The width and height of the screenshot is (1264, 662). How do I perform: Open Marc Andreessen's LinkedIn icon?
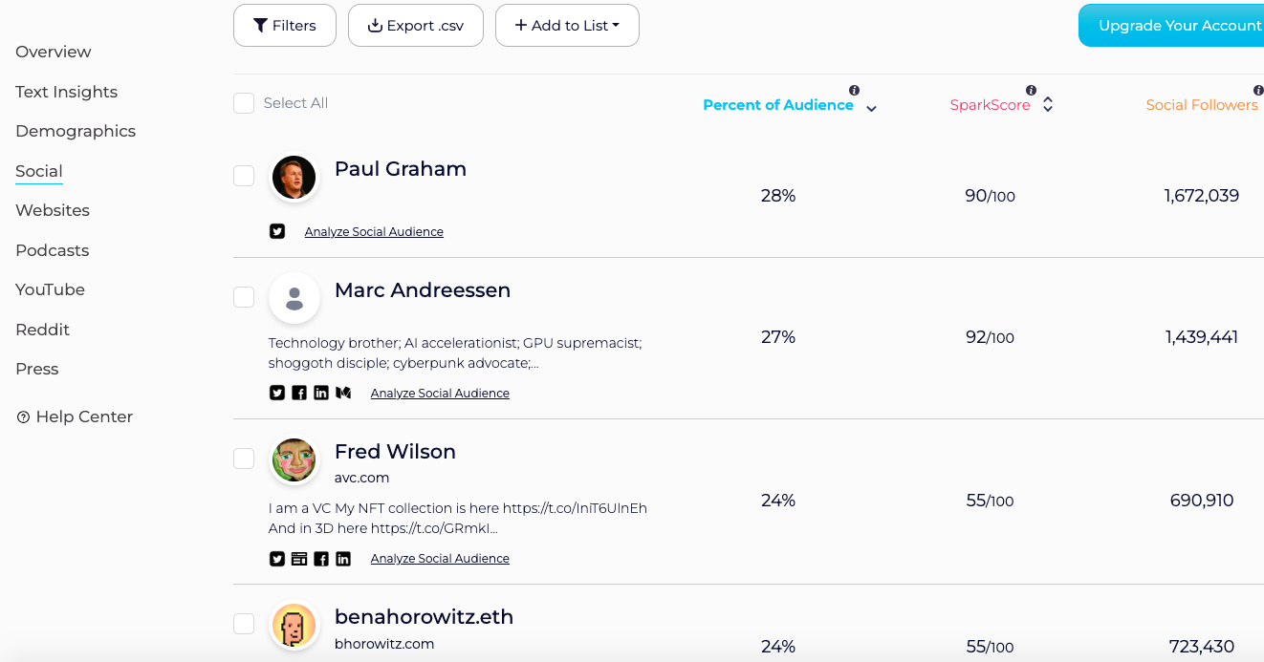[321, 393]
